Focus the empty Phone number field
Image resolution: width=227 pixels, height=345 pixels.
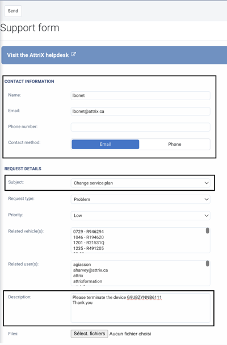tap(140, 127)
